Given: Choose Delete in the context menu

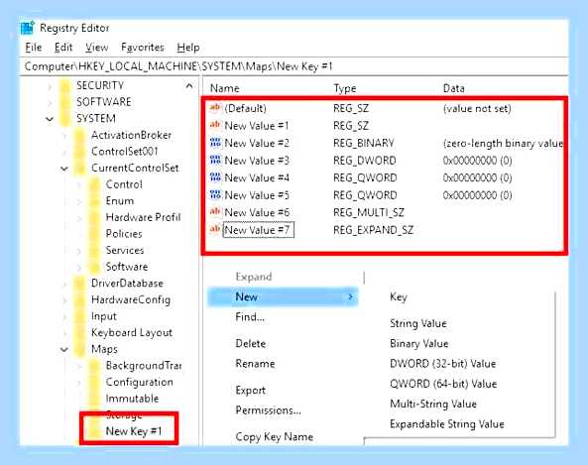Looking at the screenshot, I should pyautogui.click(x=251, y=343).
